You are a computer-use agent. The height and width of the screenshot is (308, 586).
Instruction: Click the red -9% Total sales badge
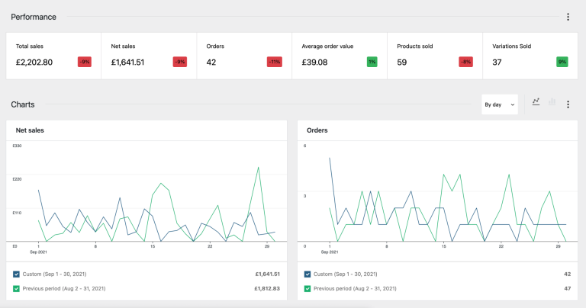coord(84,62)
